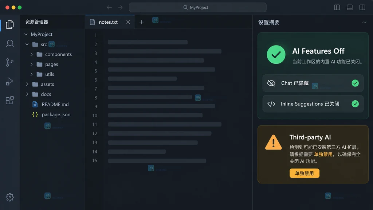Click the Inline Suggestions code brackets icon

[x=271, y=104]
